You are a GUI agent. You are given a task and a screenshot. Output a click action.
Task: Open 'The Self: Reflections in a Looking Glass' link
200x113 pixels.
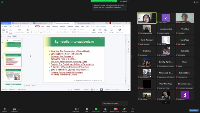click(69, 62)
